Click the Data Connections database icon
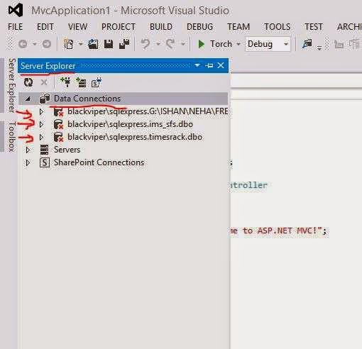The height and width of the screenshot is (349, 362). click(x=45, y=99)
